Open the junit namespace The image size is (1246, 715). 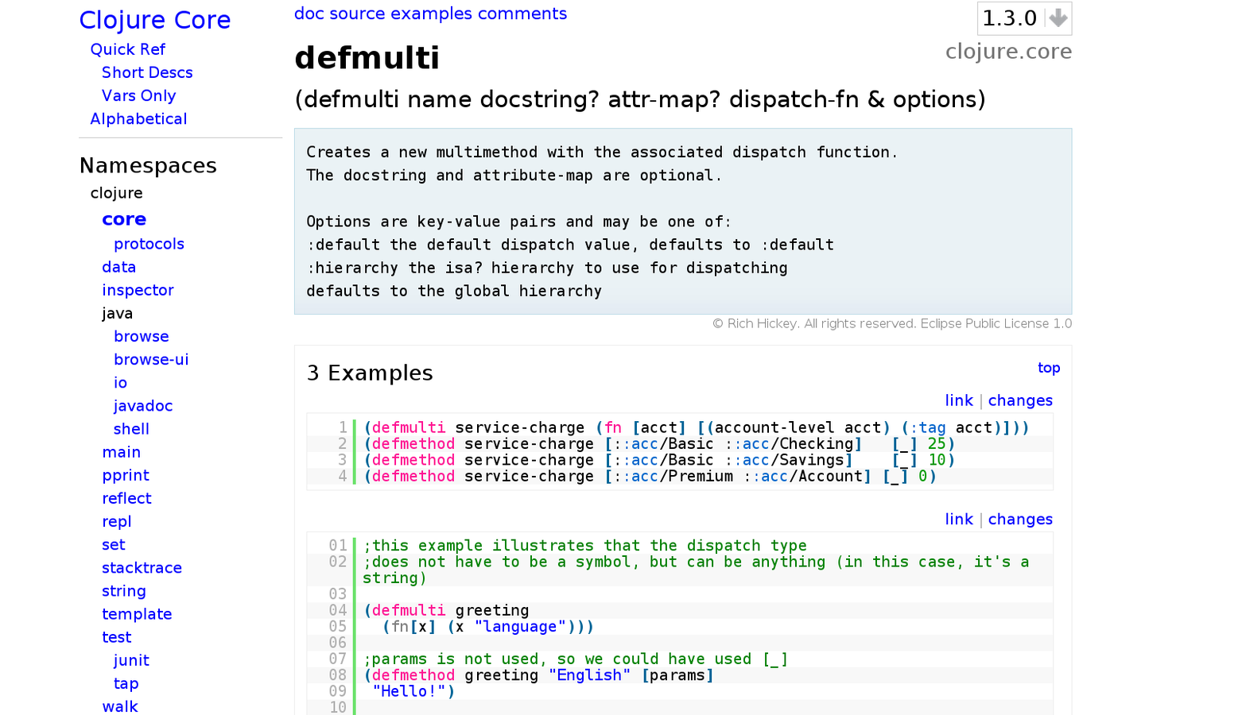[131, 659]
